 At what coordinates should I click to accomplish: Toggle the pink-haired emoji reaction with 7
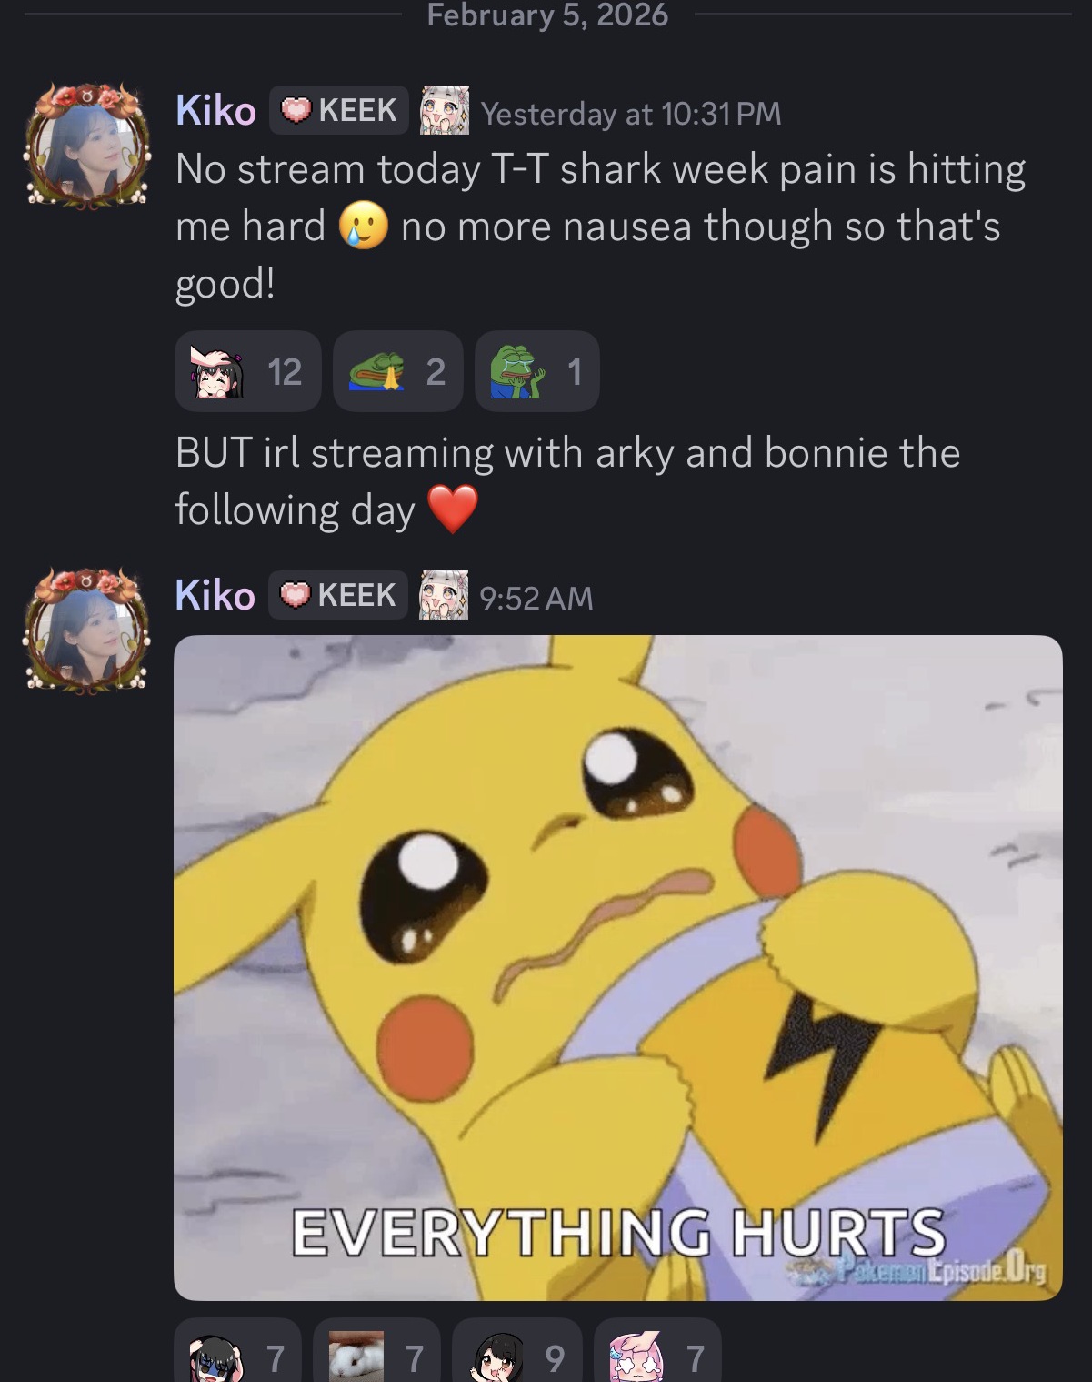click(657, 1353)
